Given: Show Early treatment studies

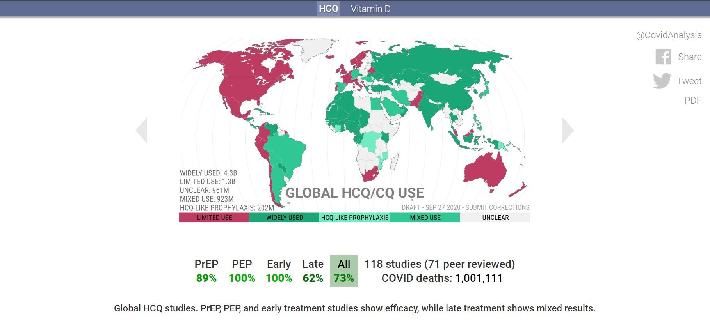Looking at the screenshot, I should (279, 271).
